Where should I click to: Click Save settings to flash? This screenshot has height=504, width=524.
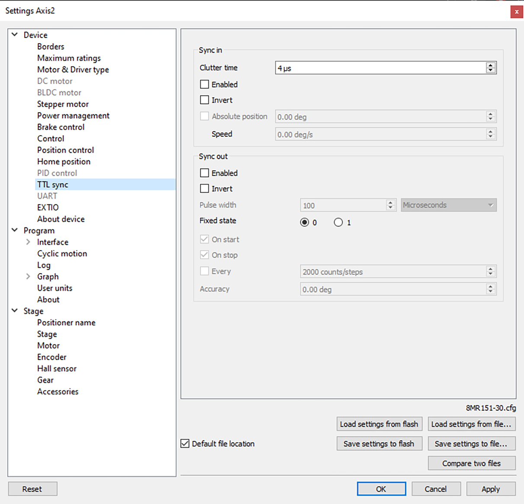[379, 444]
